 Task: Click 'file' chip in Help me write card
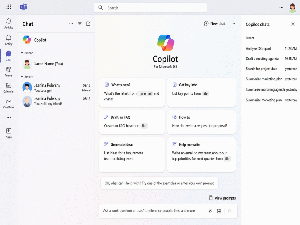coord(227,159)
